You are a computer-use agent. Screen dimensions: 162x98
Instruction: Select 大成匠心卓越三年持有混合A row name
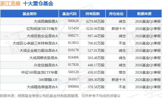click(35, 43)
